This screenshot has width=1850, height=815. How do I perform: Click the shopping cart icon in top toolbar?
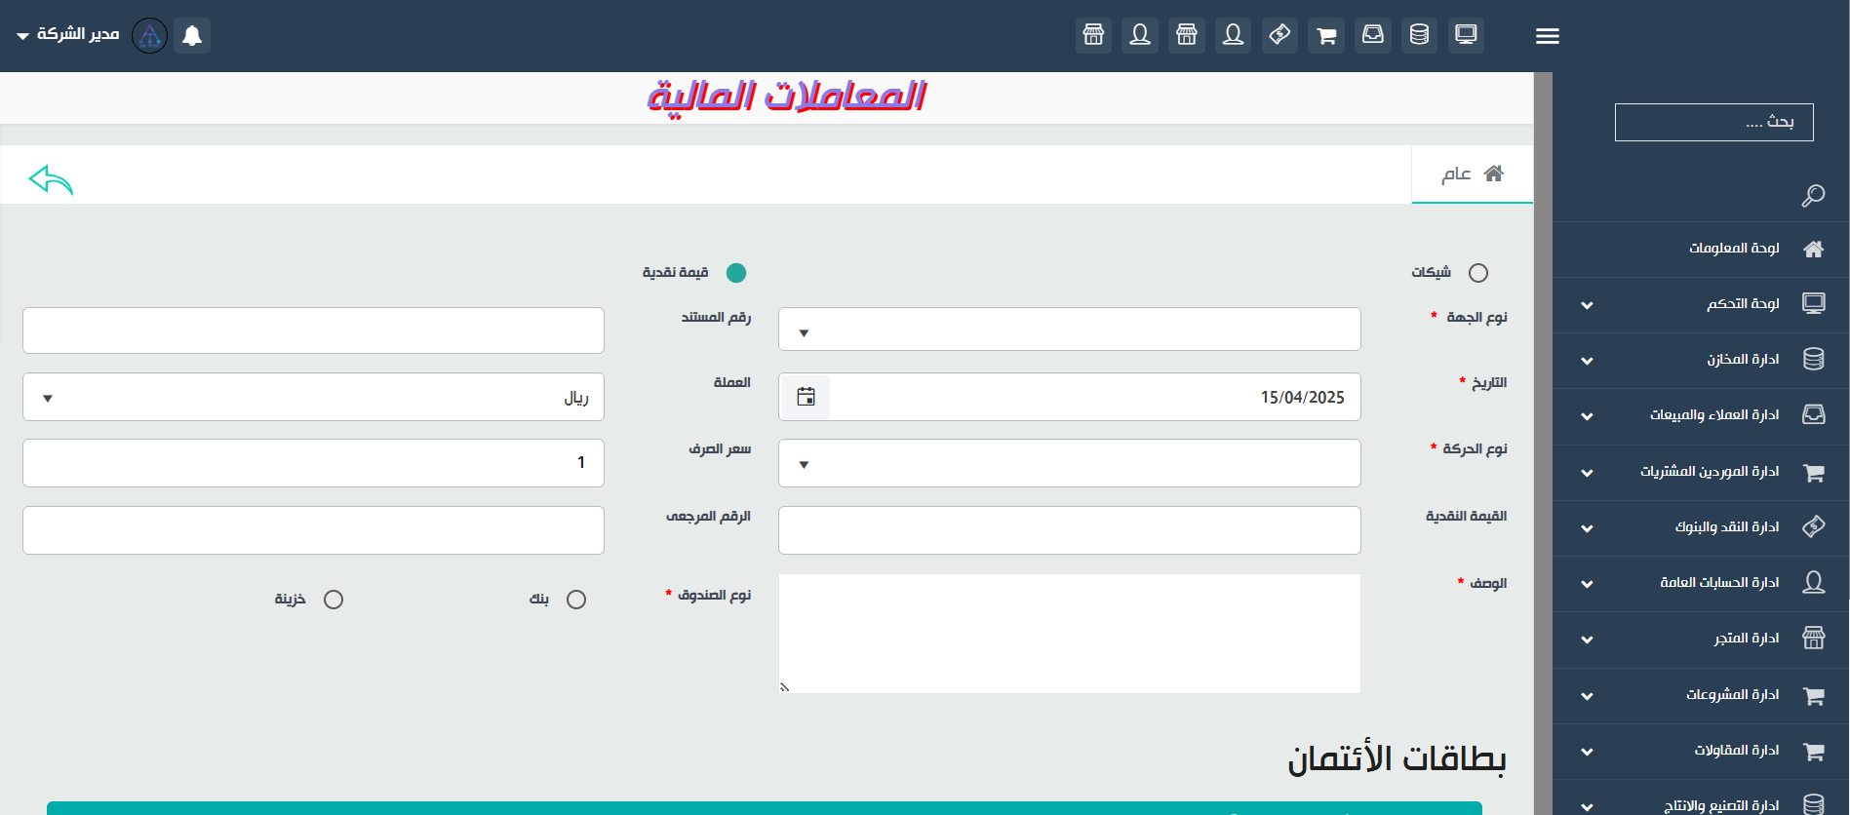tap(1326, 35)
